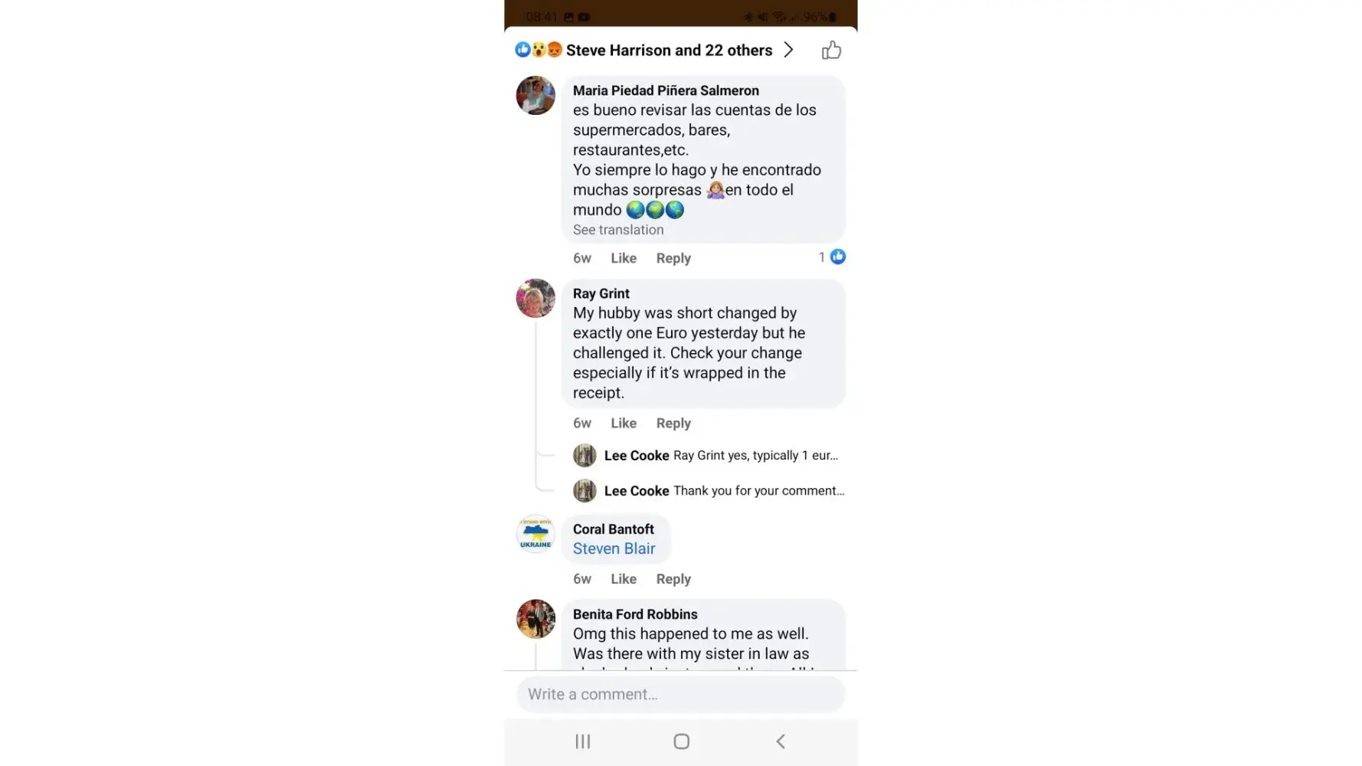Open reactions list chevron beside Steve Harrison
This screenshot has width=1362, height=766.
pos(788,51)
